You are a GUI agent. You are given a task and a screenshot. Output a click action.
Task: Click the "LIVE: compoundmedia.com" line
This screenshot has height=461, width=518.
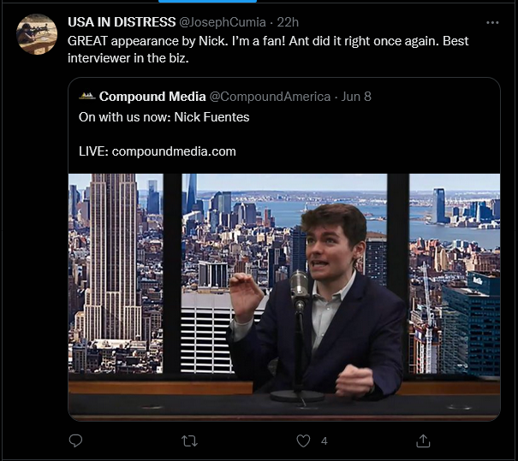pyautogui.click(x=158, y=151)
